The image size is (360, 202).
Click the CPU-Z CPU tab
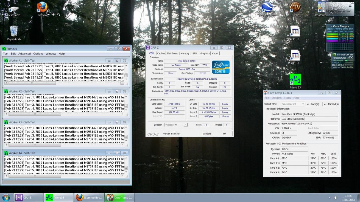[x=151, y=53]
